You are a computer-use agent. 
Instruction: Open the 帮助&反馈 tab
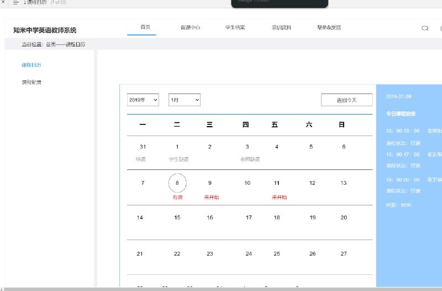(329, 27)
